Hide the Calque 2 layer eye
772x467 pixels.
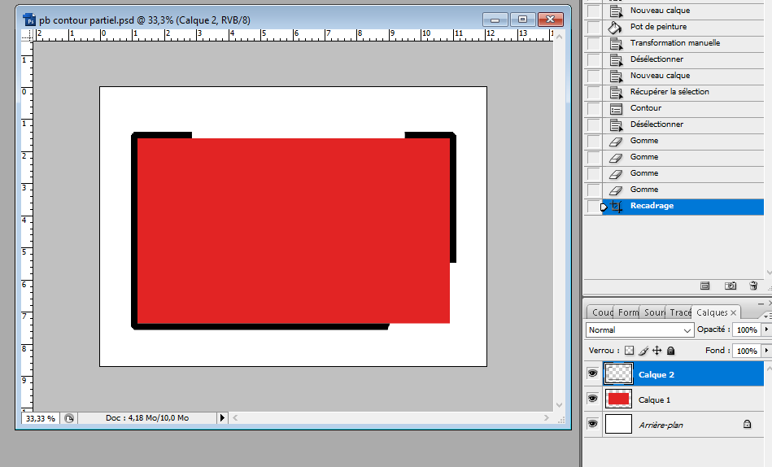(x=593, y=374)
